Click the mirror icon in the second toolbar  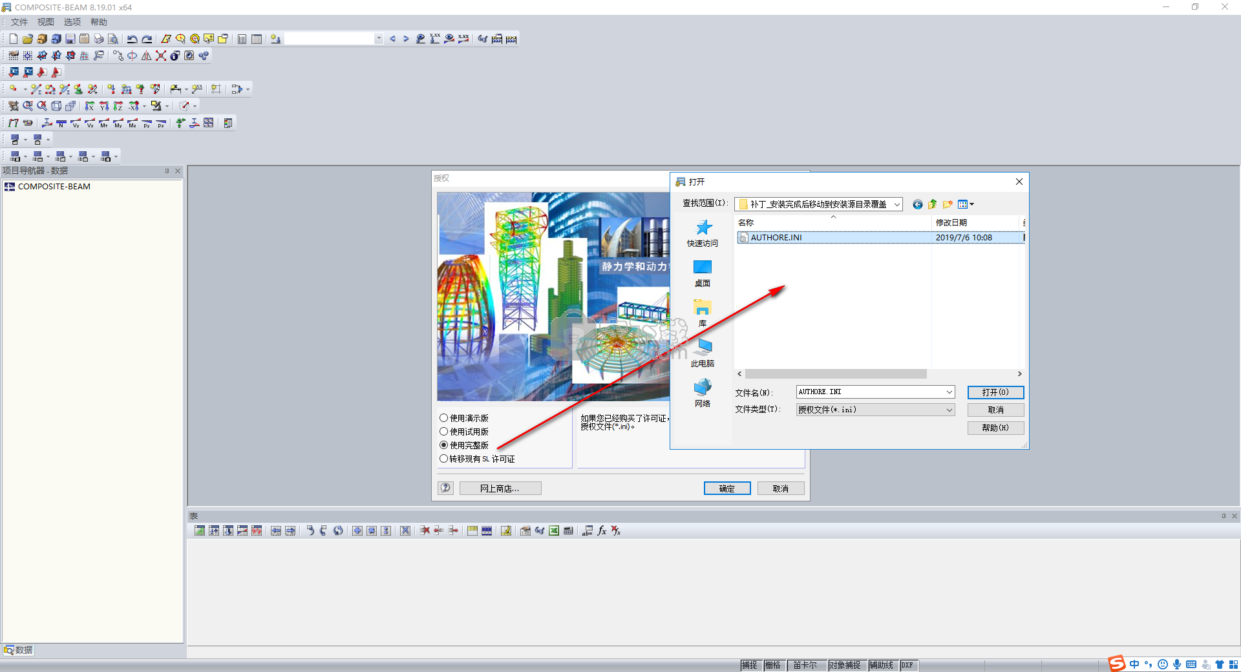147,56
